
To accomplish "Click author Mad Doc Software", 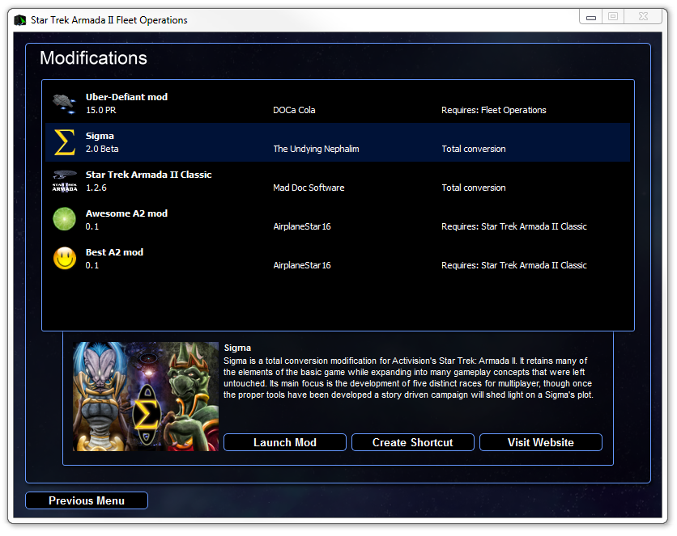I will tap(309, 188).
